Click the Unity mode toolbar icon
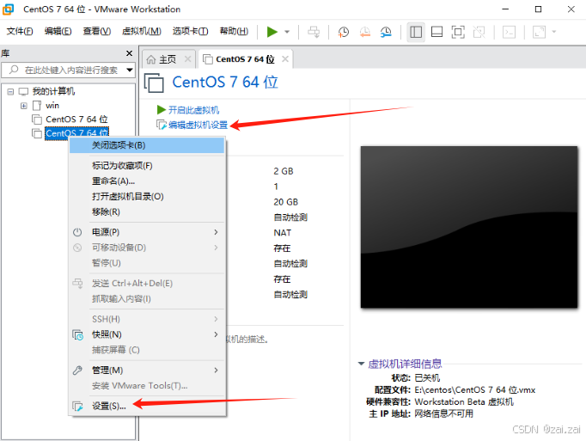This screenshot has height=441, width=586. (479, 32)
